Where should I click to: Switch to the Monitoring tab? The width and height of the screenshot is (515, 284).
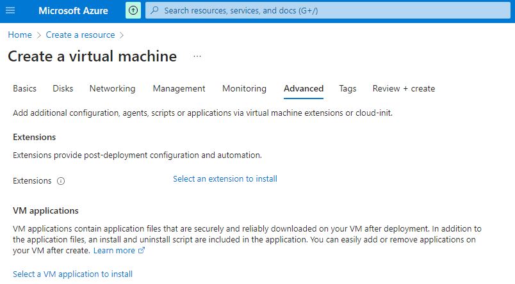(x=244, y=89)
